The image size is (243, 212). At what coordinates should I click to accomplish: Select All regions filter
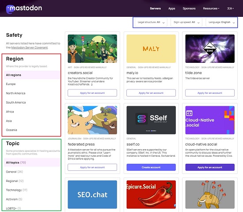click(x=32, y=75)
